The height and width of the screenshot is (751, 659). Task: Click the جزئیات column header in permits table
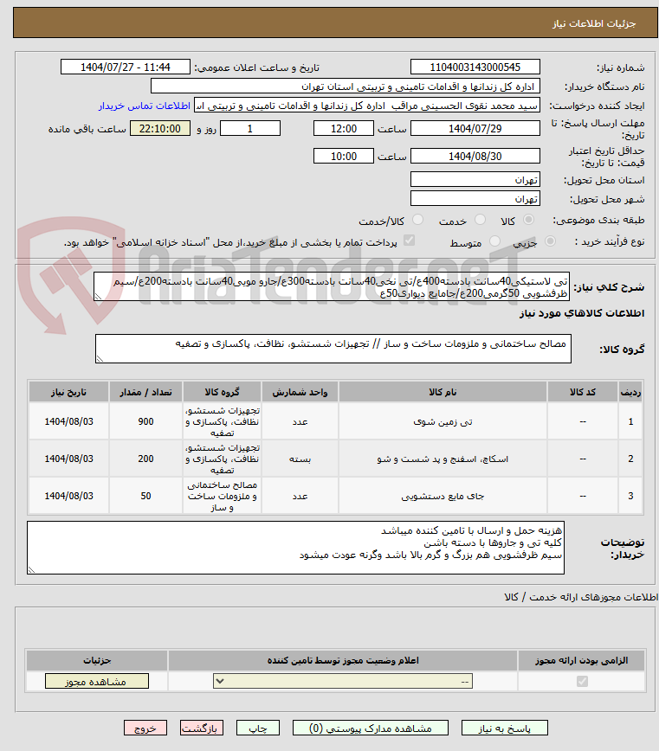[x=97, y=660]
